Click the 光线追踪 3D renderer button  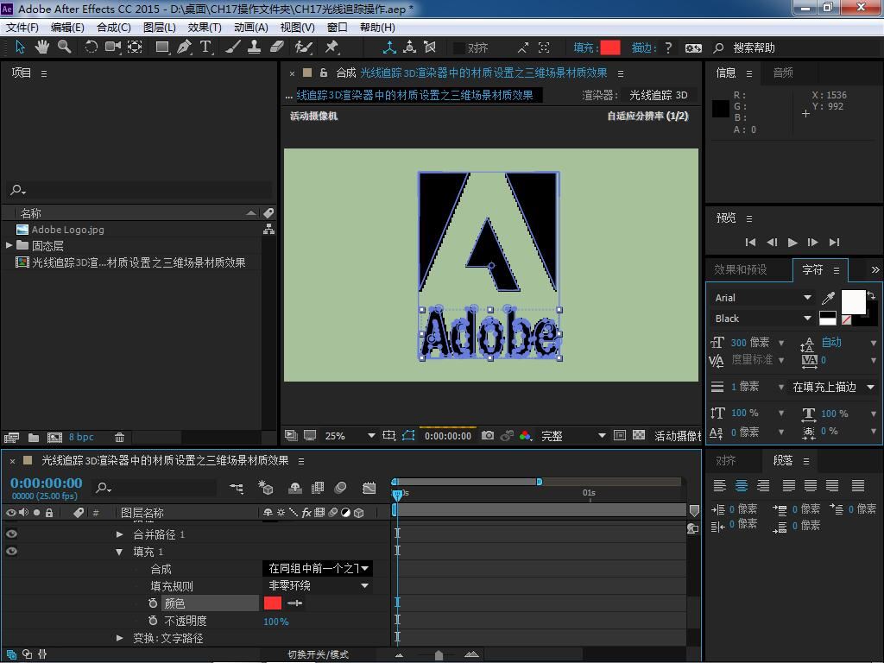(x=659, y=95)
